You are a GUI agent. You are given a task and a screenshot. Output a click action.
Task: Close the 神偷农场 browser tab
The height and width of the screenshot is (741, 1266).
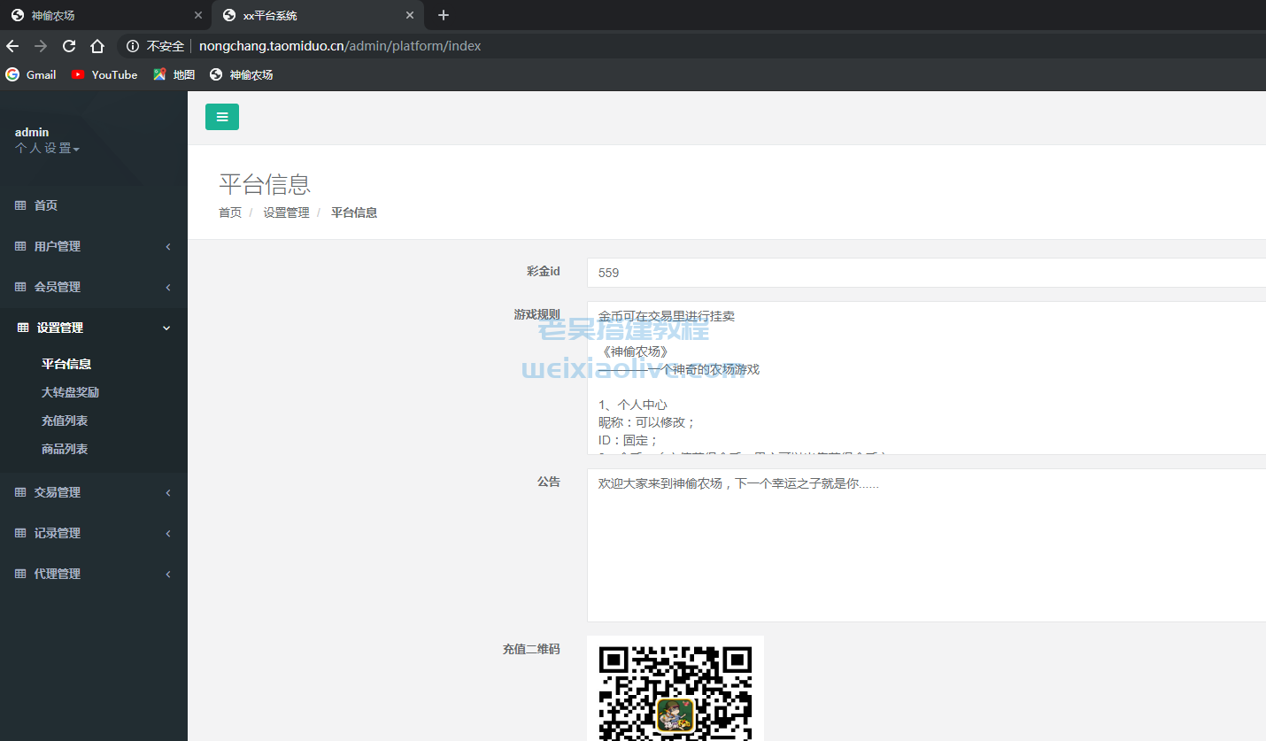point(198,15)
